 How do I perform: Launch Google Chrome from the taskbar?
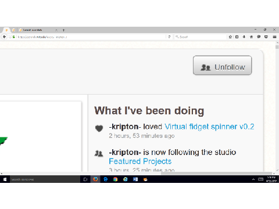tap(116, 179)
